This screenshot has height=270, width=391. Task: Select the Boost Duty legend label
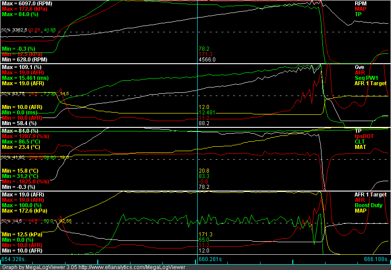pyautogui.click(x=367, y=205)
